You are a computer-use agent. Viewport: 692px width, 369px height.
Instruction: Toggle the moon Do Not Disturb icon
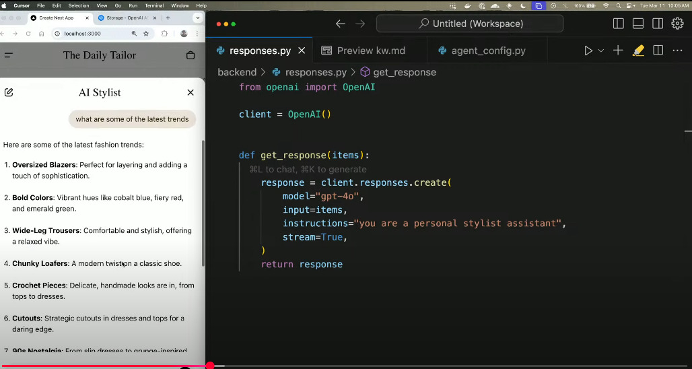click(x=524, y=6)
